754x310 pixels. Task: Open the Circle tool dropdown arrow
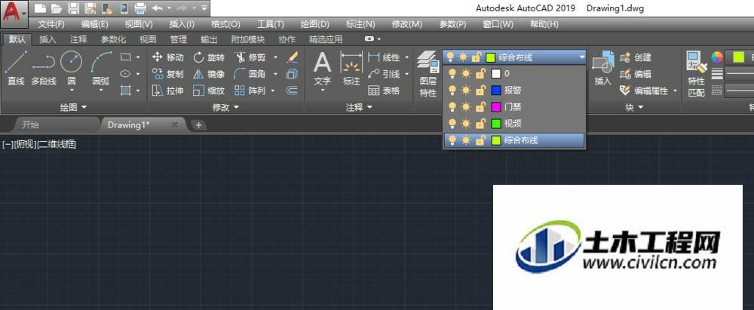[x=71, y=90]
